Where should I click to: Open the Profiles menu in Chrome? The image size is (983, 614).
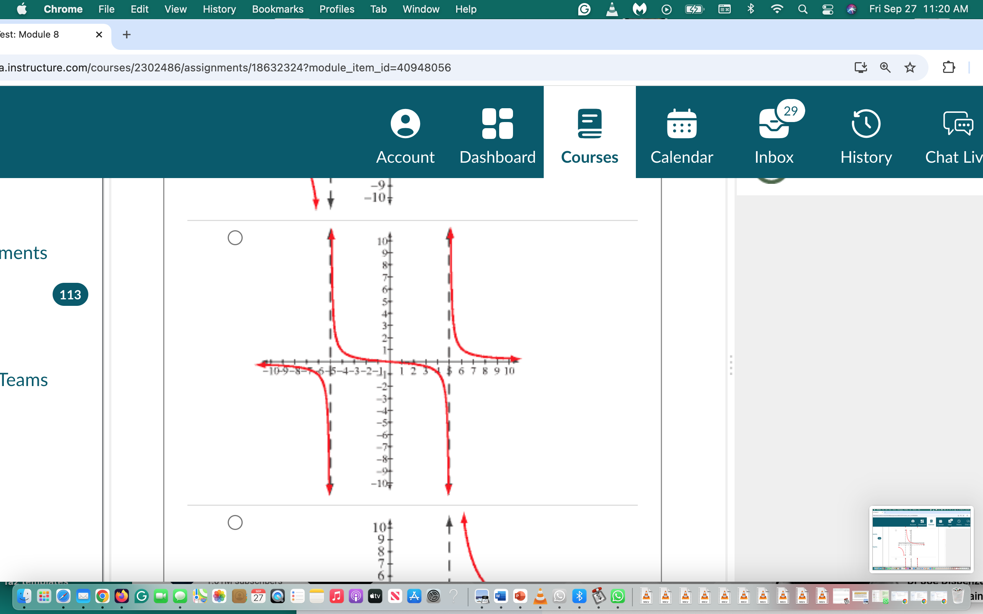[x=337, y=9]
